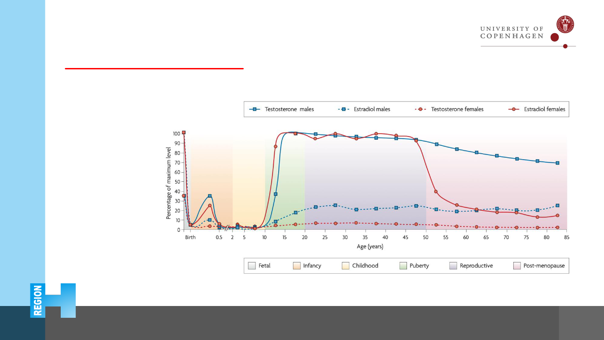Click the 'Fetal' legend text

[x=265, y=266]
